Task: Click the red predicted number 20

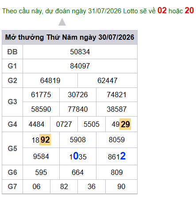Action: tap(189, 11)
